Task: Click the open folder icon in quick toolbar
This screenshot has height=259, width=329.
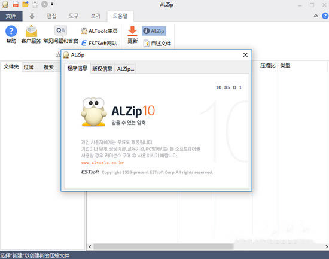Action: click(25, 4)
